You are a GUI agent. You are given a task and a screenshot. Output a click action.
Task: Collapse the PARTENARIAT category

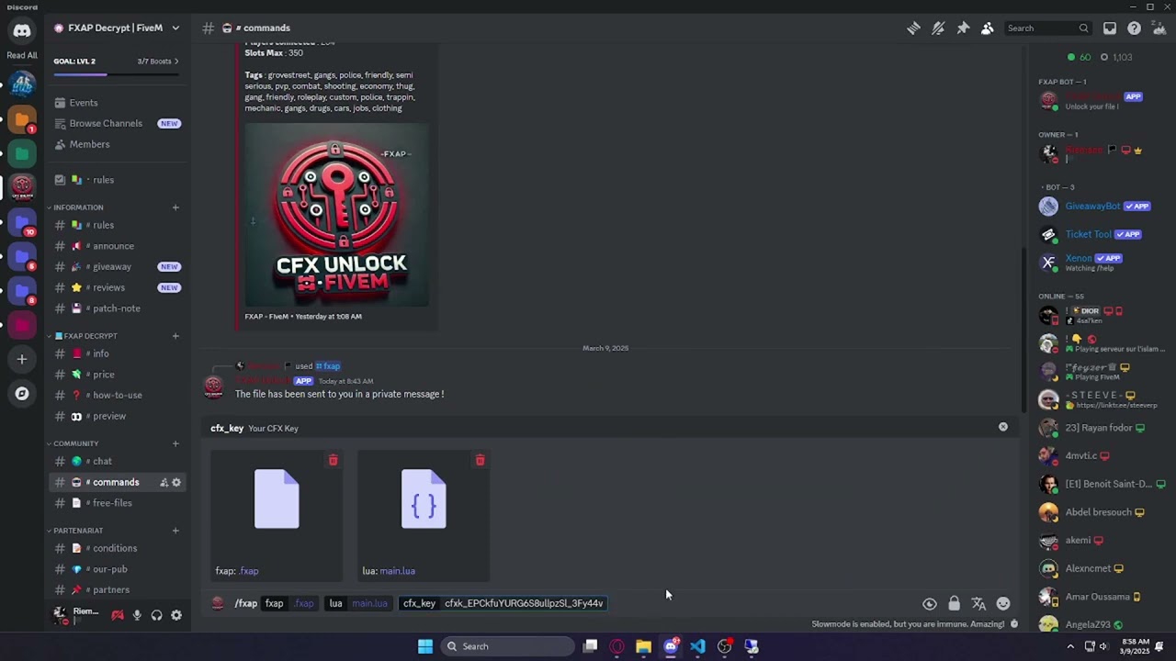tap(76, 531)
